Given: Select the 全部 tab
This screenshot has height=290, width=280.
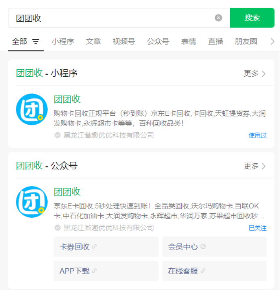Looking at the screenshot, I should click(x=19, y=42).
